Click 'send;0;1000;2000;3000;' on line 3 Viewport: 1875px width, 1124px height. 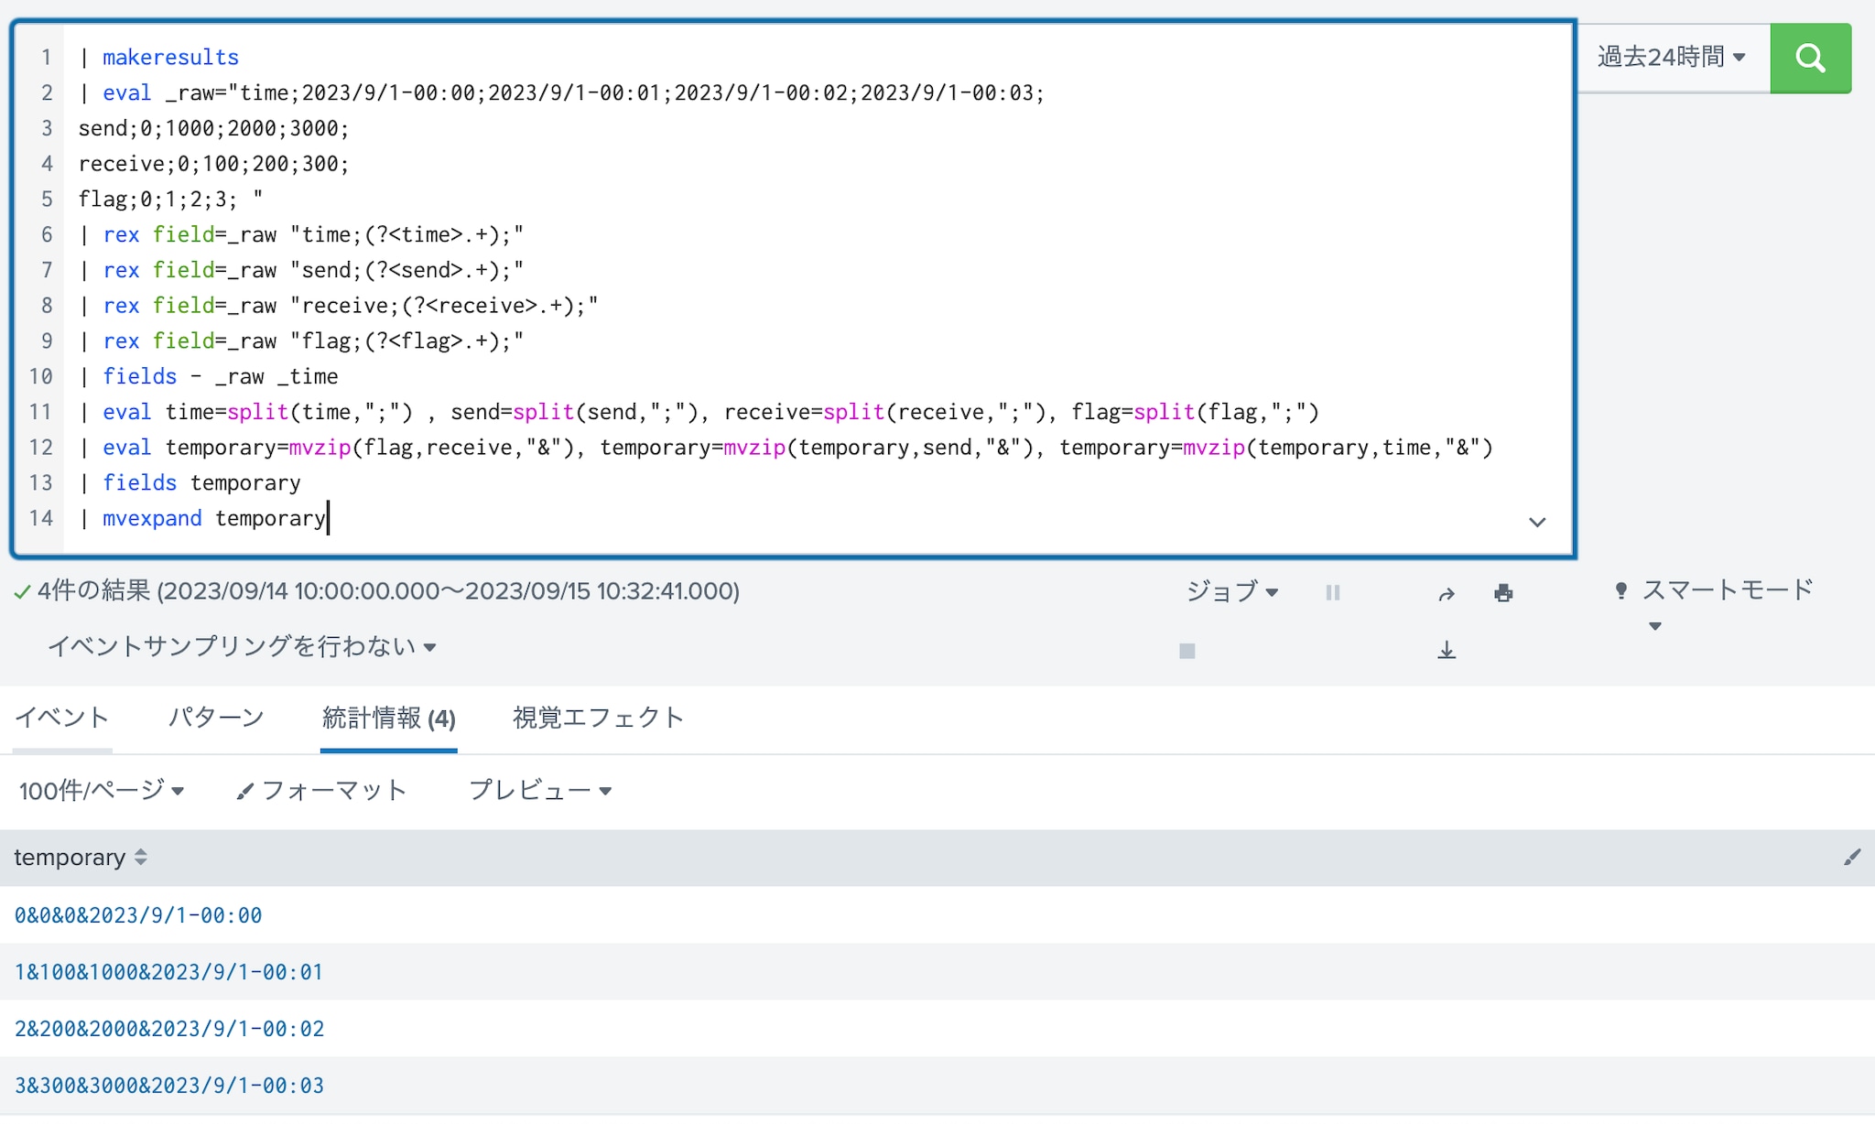[214, 128]
